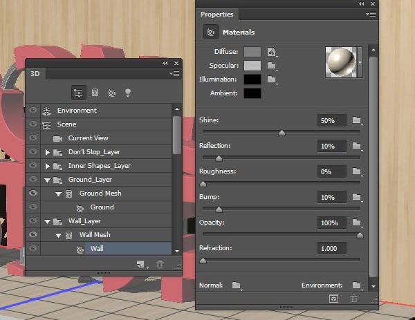
Task: Toggle visibility of Scene
Action: point(33,124)
